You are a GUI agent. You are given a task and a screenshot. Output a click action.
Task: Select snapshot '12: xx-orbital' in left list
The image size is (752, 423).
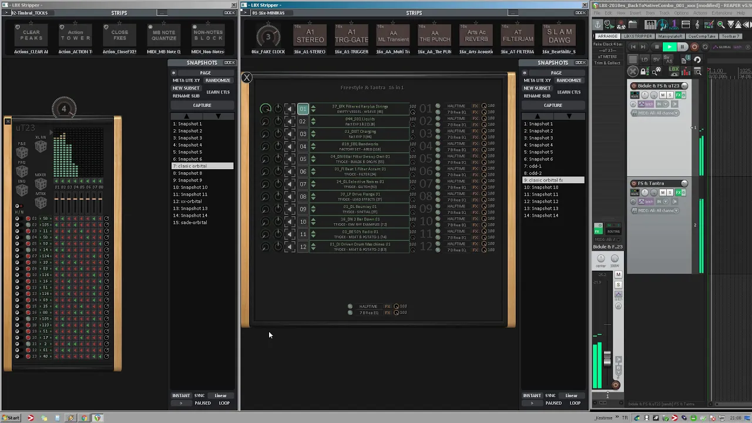[202, 202]
